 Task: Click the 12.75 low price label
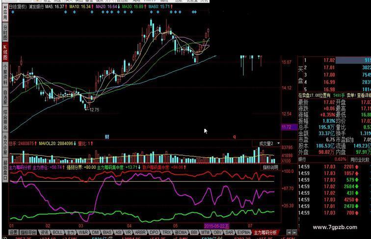pos(94,109)
